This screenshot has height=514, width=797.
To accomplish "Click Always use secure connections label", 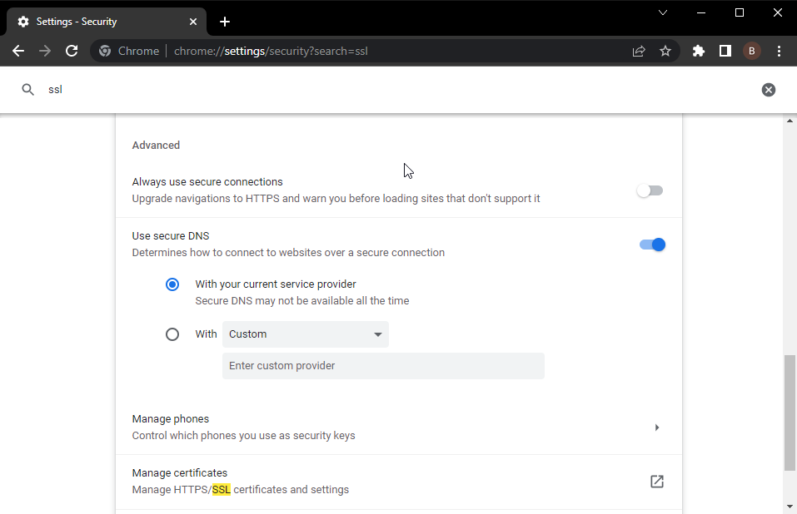I will coord(207,181).
